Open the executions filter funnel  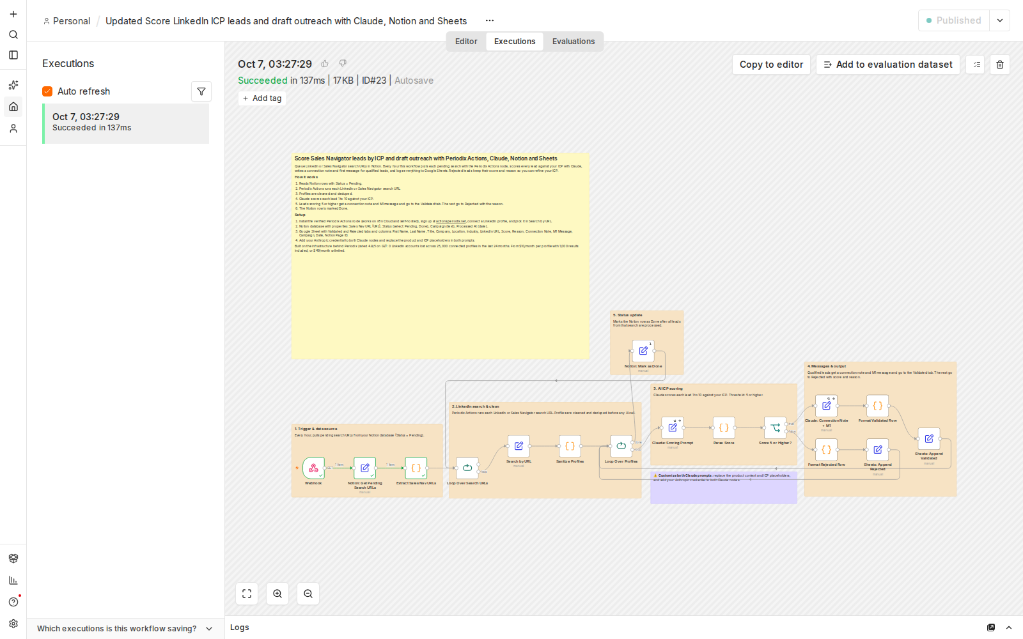pos(201,91)
